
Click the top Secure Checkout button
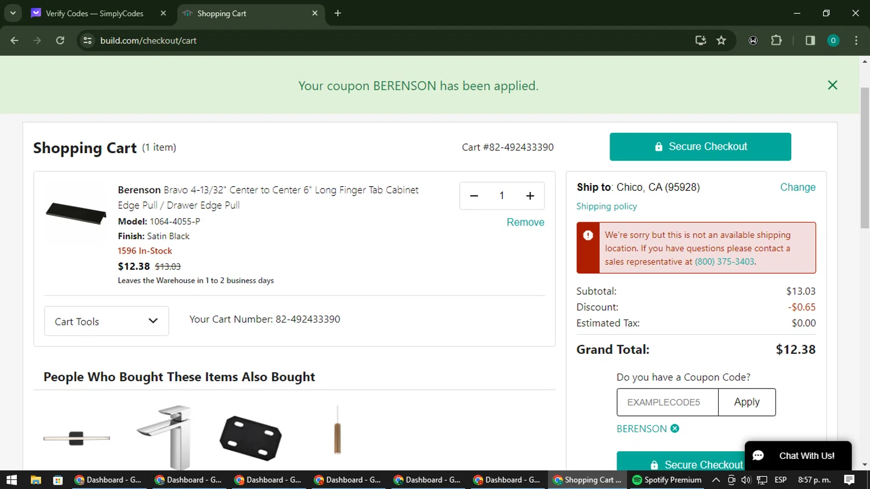coord(700,147)
